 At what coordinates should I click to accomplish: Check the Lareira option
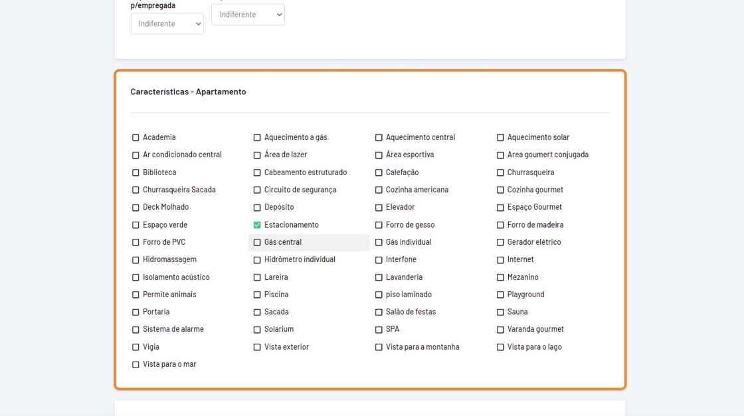(257, 277)
